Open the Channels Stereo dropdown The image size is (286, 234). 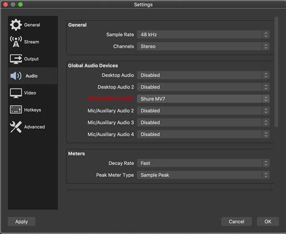point(203,46)
